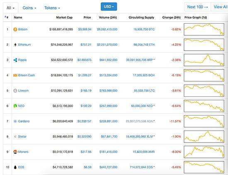Screen dimensions: 228x175
Task: Expand the Tokens filter dropdown
Action: pos(52,8)
